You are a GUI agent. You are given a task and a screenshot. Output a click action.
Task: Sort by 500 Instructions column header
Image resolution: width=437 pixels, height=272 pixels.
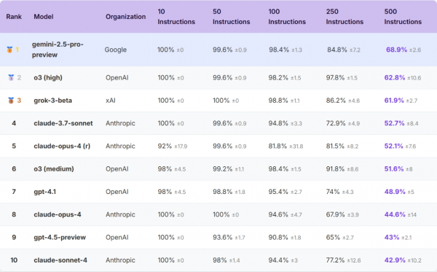pyautogui.click(x=403, y=17)
